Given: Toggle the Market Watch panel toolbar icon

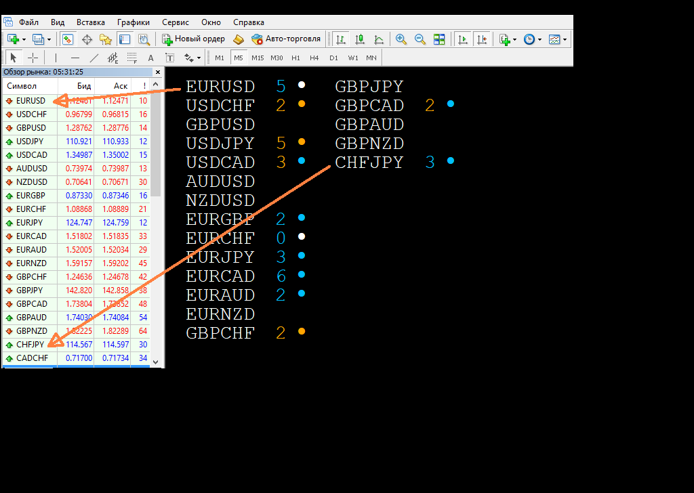Looking at the screenshot, I should tap(67, 39).
